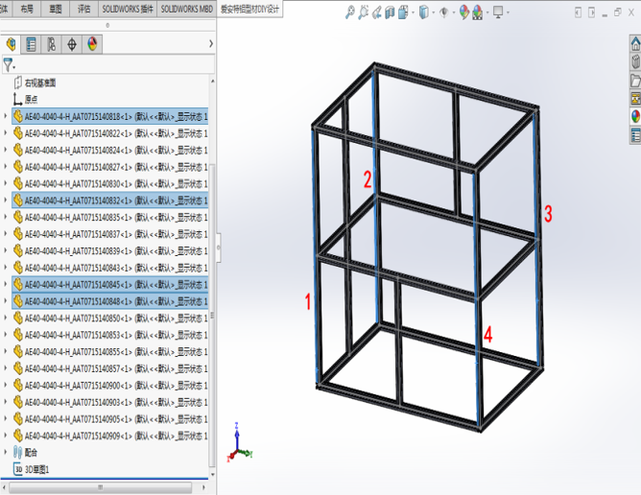Click the feature tree horizontal scrollbar
This screenshot has width=641, height=495.
[x=106, y=484]
